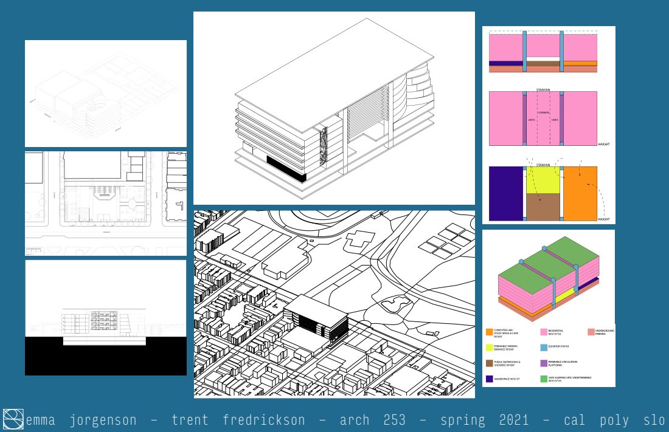Click the "Elevator" legend label

[x=558, y=346]
